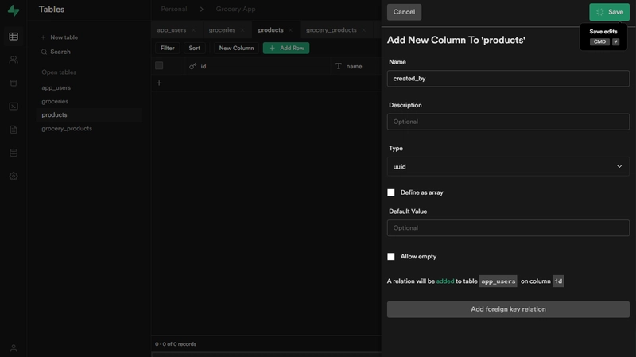Click the Cancel button
Screen dimensions: 636x357
[x=404, y=12]
